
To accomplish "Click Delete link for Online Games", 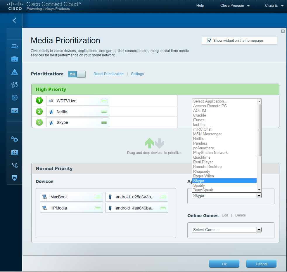I will [240, 215].
